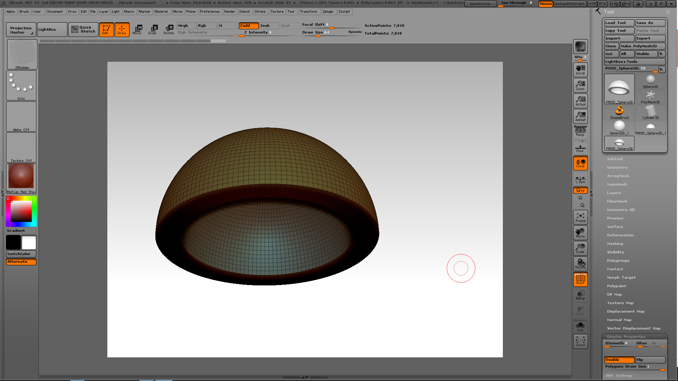
Task: Click the Make PolyMesh3D button
Action: pyautogui.click(x=642, y=46)
